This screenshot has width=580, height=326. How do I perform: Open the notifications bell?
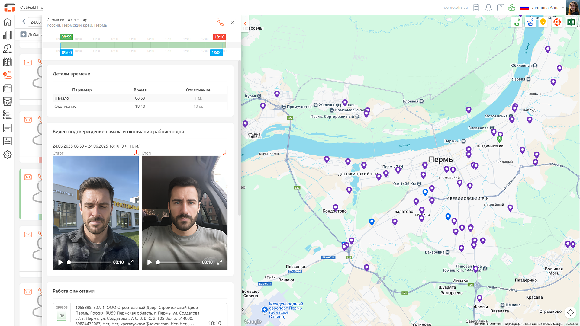click(488, 8)
